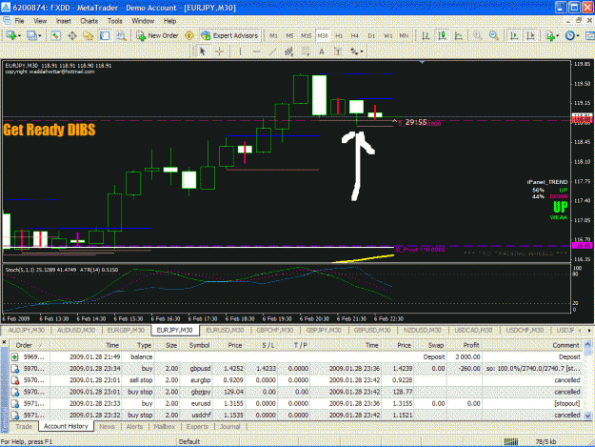
Task: Sort history by the Symbol column header
Action: tap(199, 345)
